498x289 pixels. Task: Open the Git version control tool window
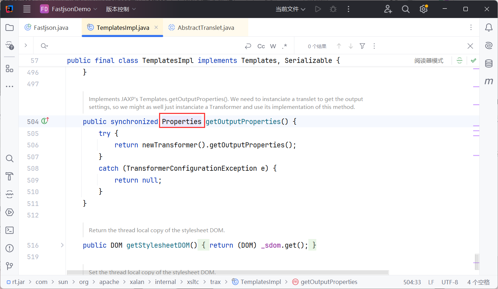10,266
